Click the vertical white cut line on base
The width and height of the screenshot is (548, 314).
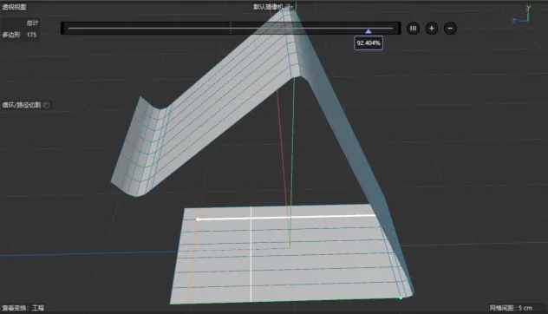251,254
